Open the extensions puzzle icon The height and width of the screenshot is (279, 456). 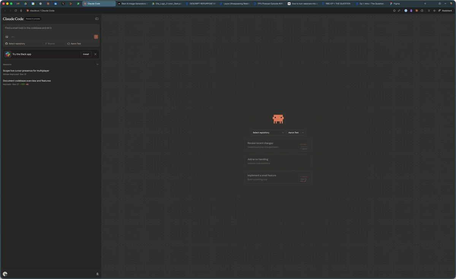point(422,11)
